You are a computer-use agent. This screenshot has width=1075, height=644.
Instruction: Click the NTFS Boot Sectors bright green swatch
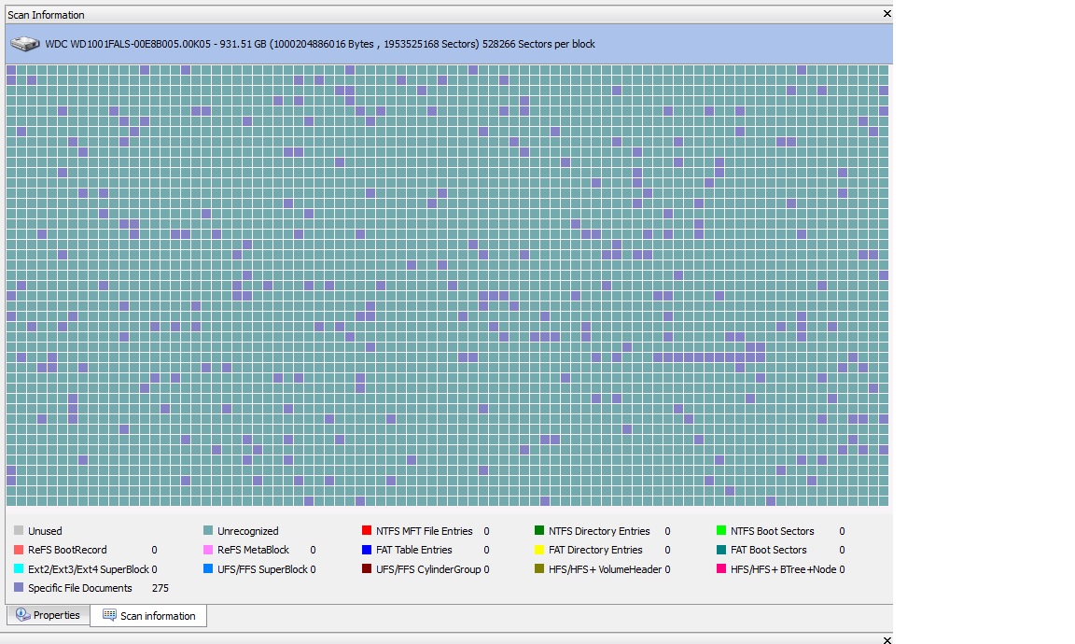[x=720, y=530]
